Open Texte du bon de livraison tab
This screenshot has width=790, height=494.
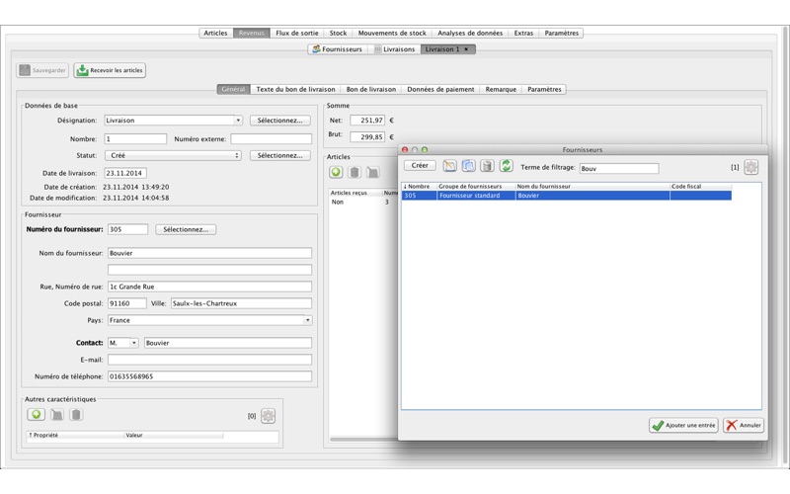295,89
